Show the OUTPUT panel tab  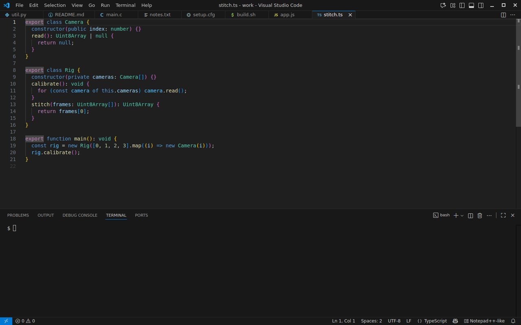[46, 215]
